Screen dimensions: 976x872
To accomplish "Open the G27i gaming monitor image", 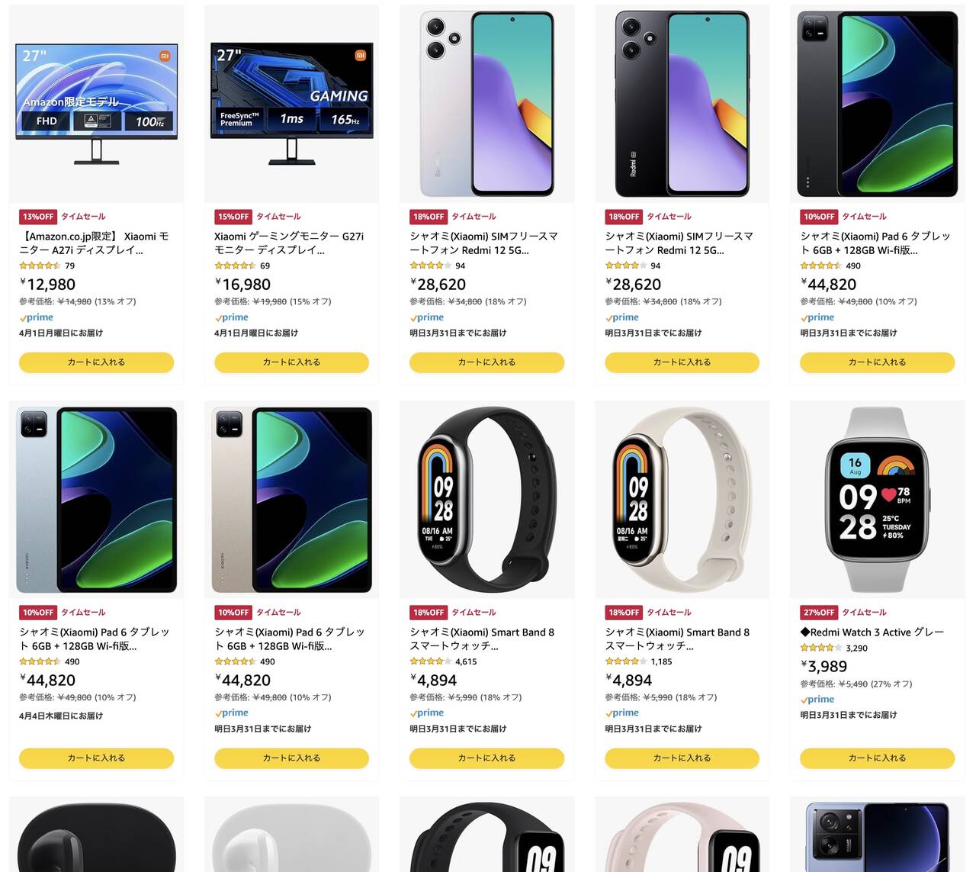I will point(291,104).
